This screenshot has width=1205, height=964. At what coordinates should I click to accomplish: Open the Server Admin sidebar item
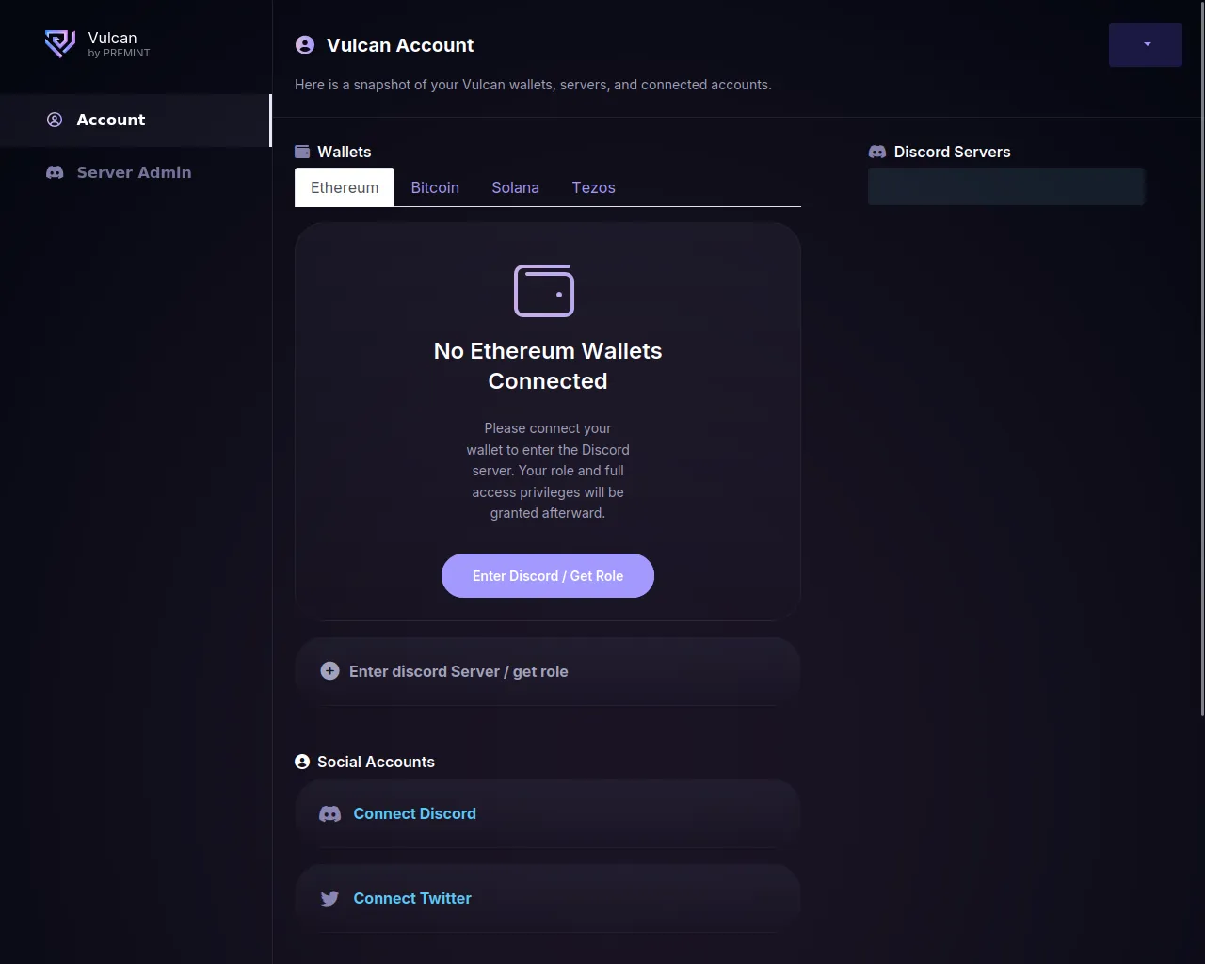click(x=136, y=172)
